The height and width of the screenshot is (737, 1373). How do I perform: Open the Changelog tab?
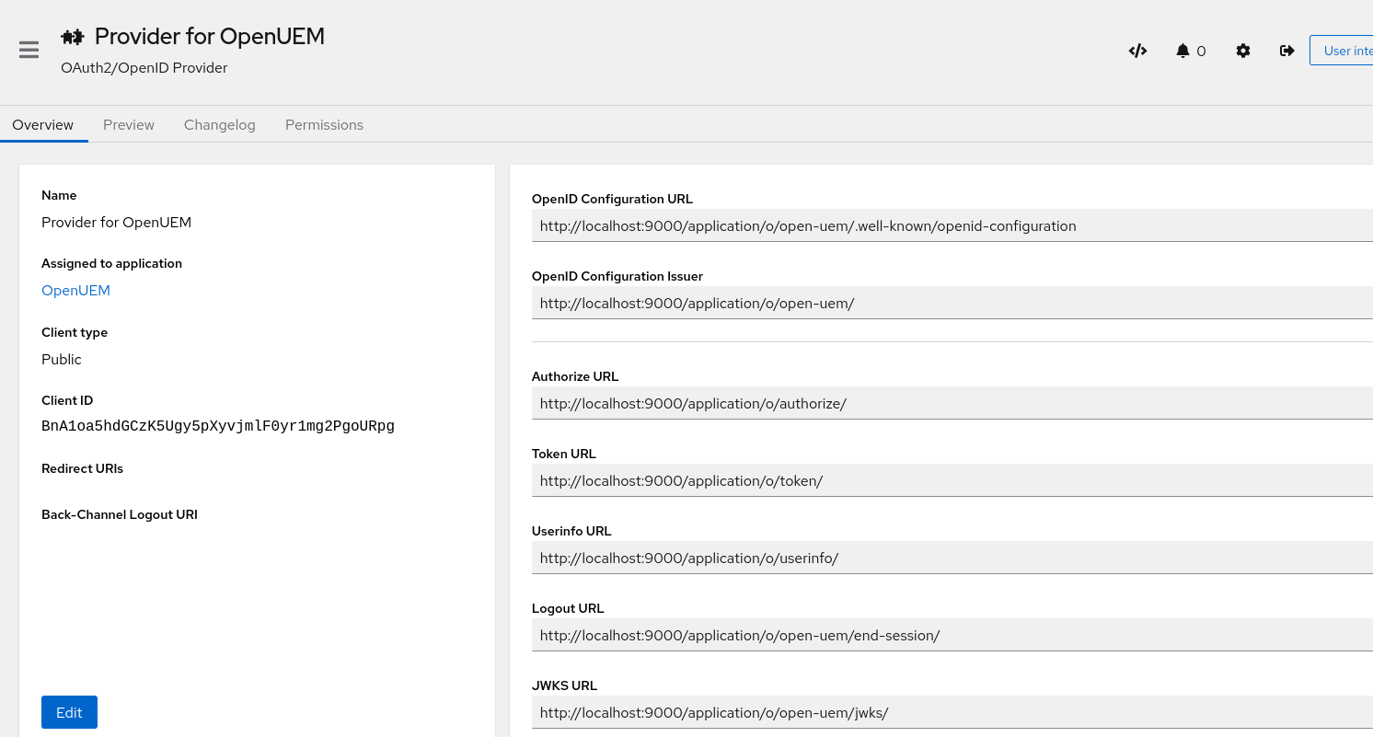pyautogui.click(x=219, y=124)
